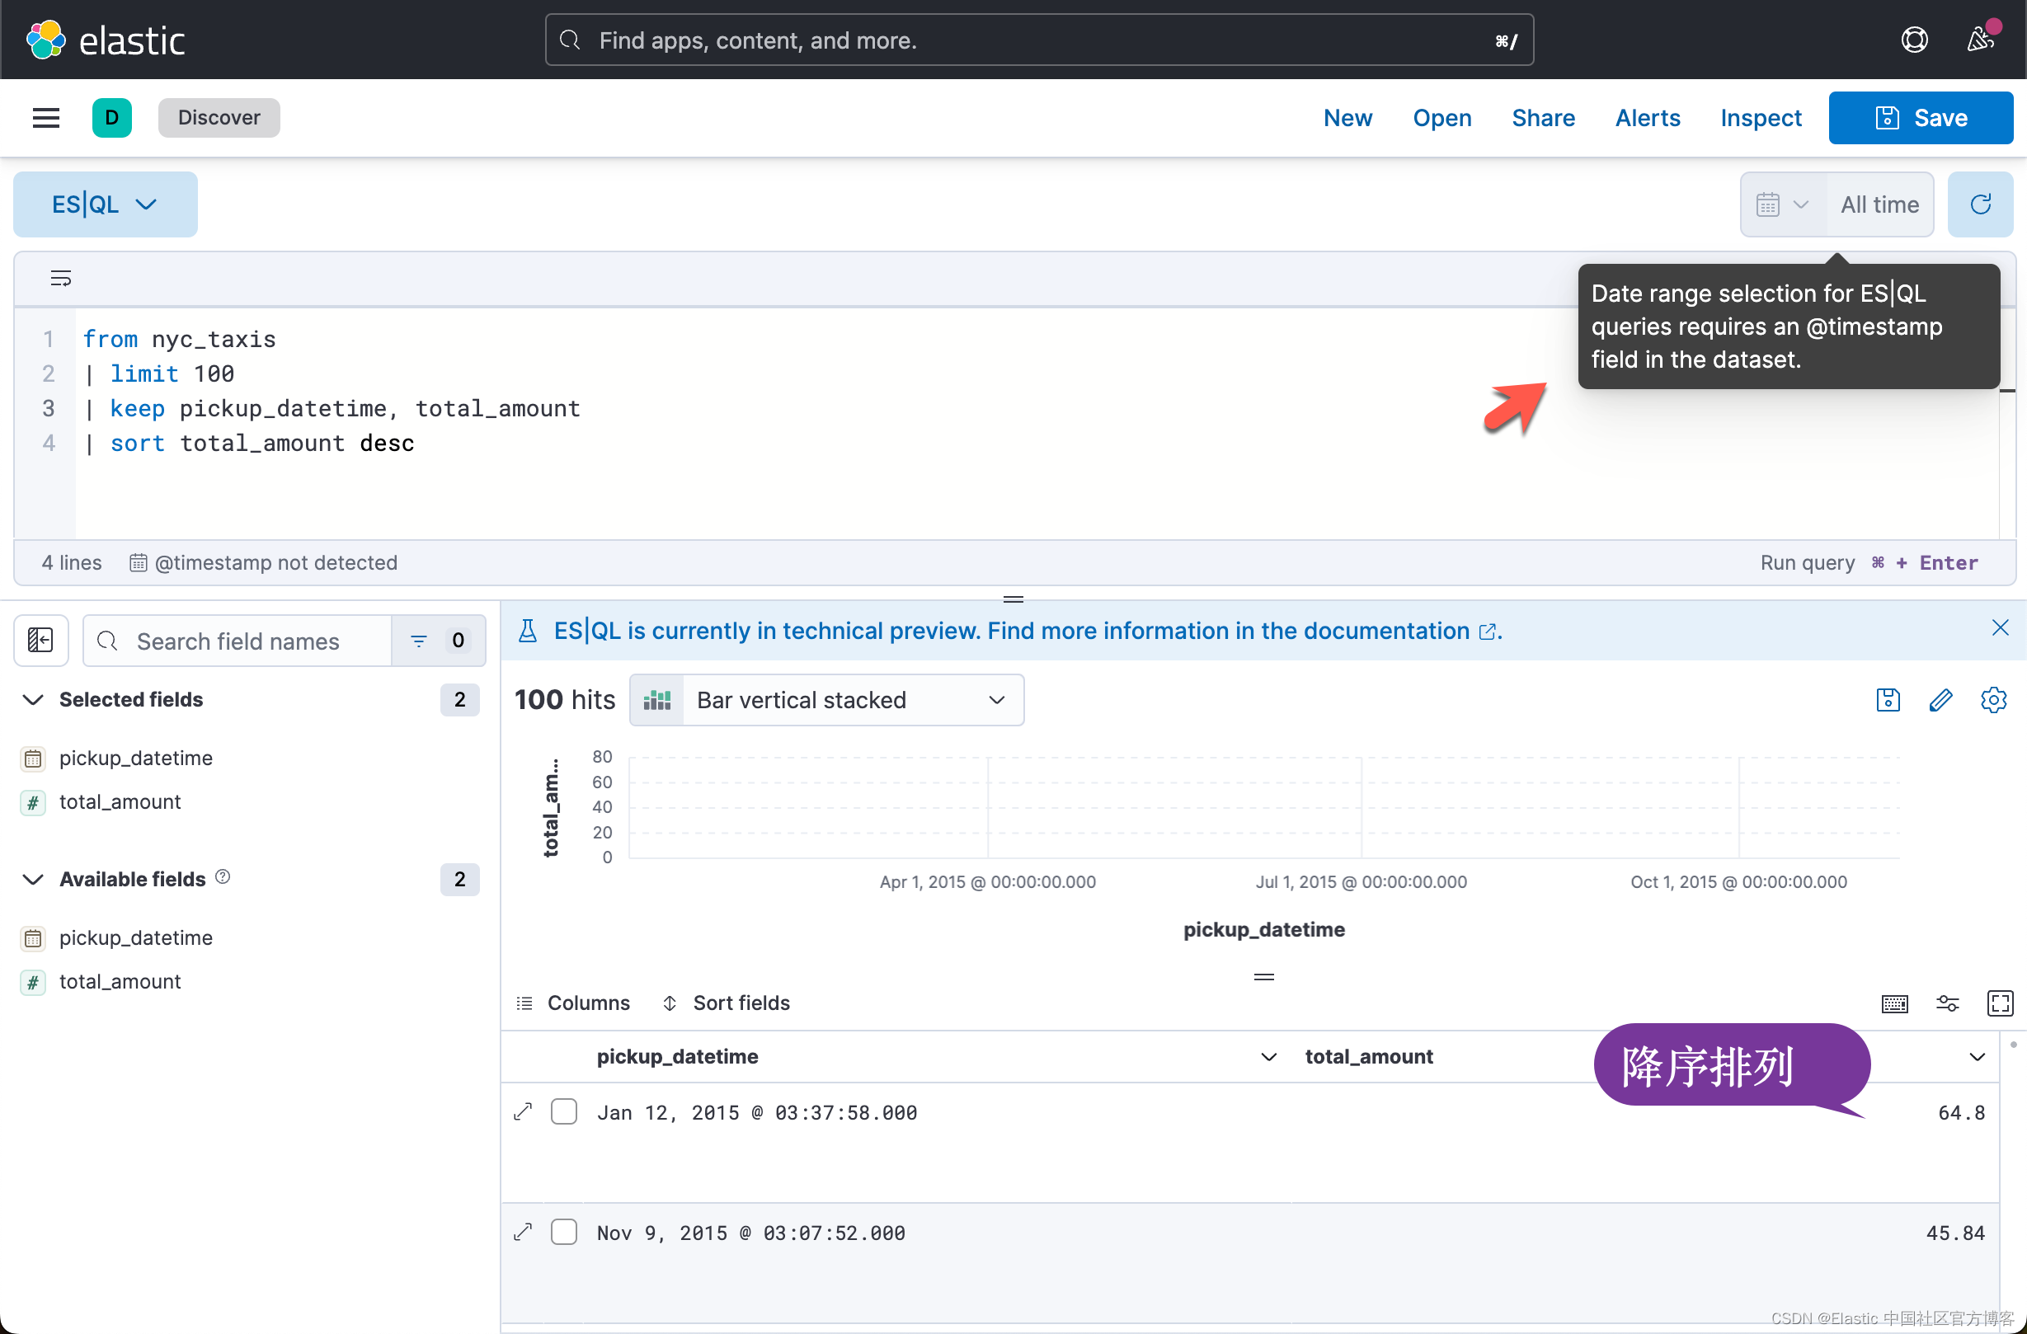The height and width of the screenshot is (1334, 2027).
Task: Select the Jan 12, 2015 row checkbox
Action: point(564,1112)
